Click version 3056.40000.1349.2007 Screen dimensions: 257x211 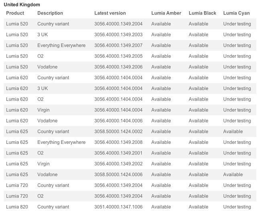pyautogui.click(x=118, y=45)
